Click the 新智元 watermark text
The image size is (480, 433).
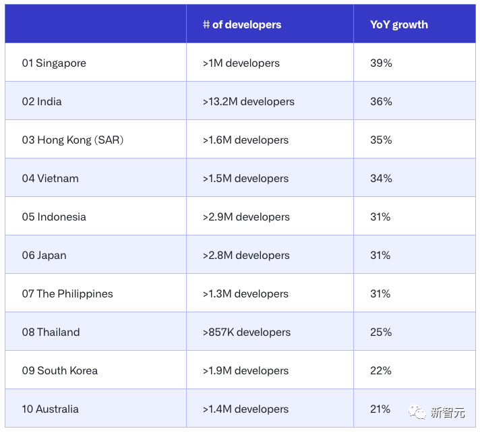448,412
